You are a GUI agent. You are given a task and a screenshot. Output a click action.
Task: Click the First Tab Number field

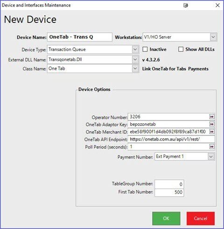(169, 192)
